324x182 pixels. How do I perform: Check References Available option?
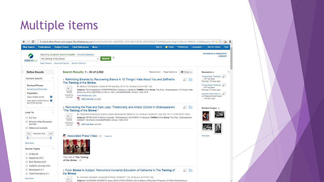tap(27, 128)
